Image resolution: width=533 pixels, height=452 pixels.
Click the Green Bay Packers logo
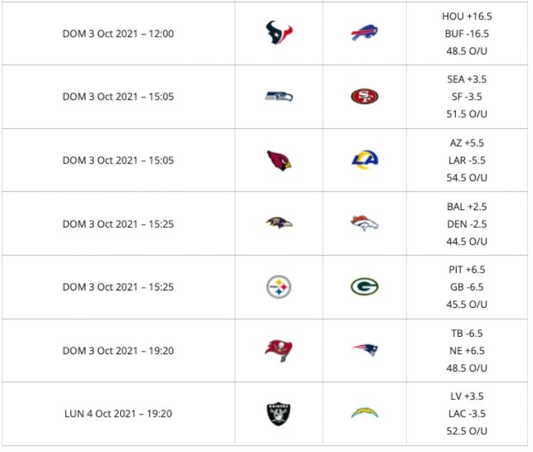point(364,287)
